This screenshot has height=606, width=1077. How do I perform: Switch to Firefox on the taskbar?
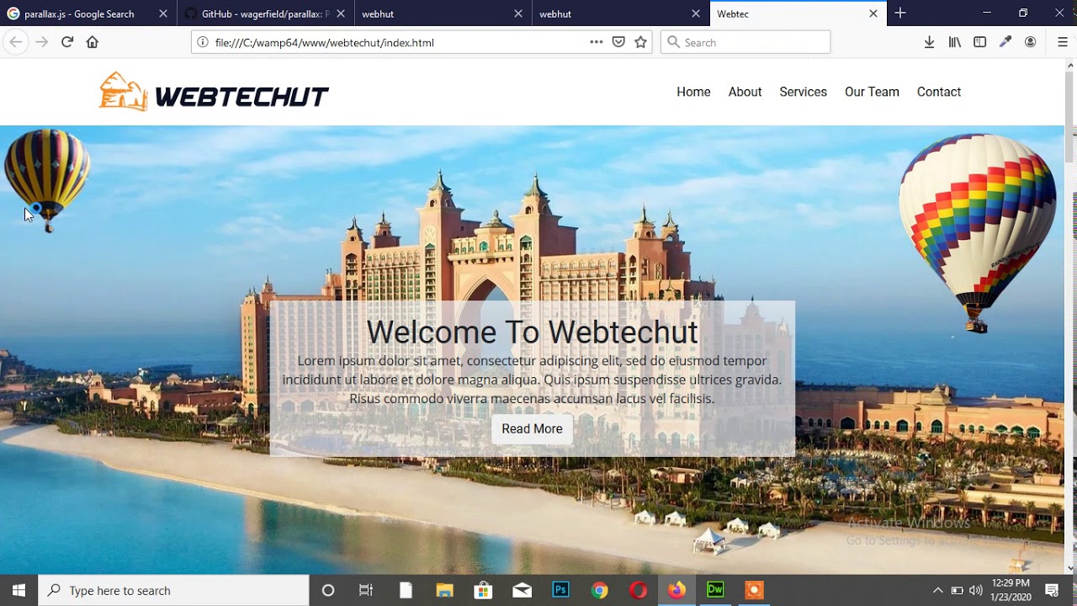[x=676, y=590]
